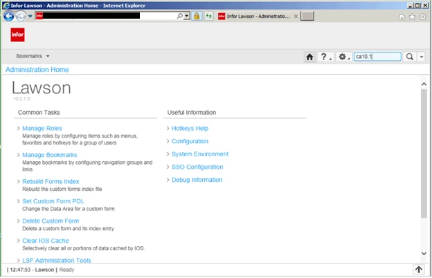The height and width of the screenshot is (278, 432).
Task: Open Clear IOS Cache link
Action: click(46, 241)
